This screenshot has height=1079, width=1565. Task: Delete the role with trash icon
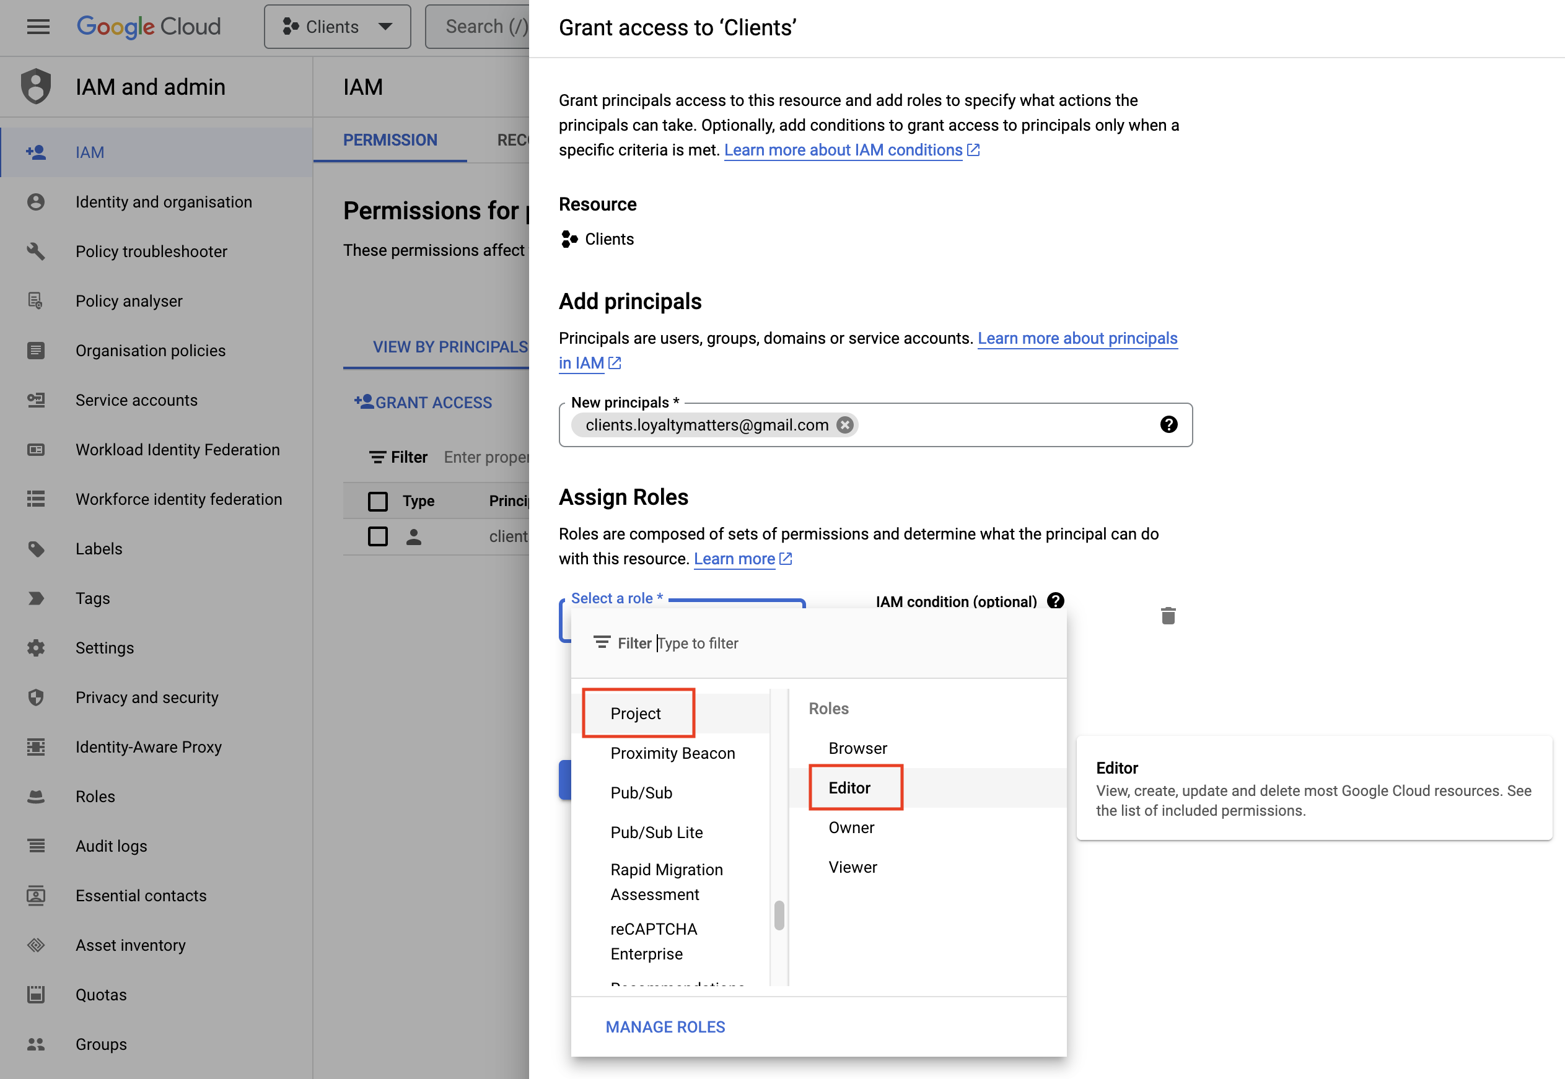[1167, 616]
